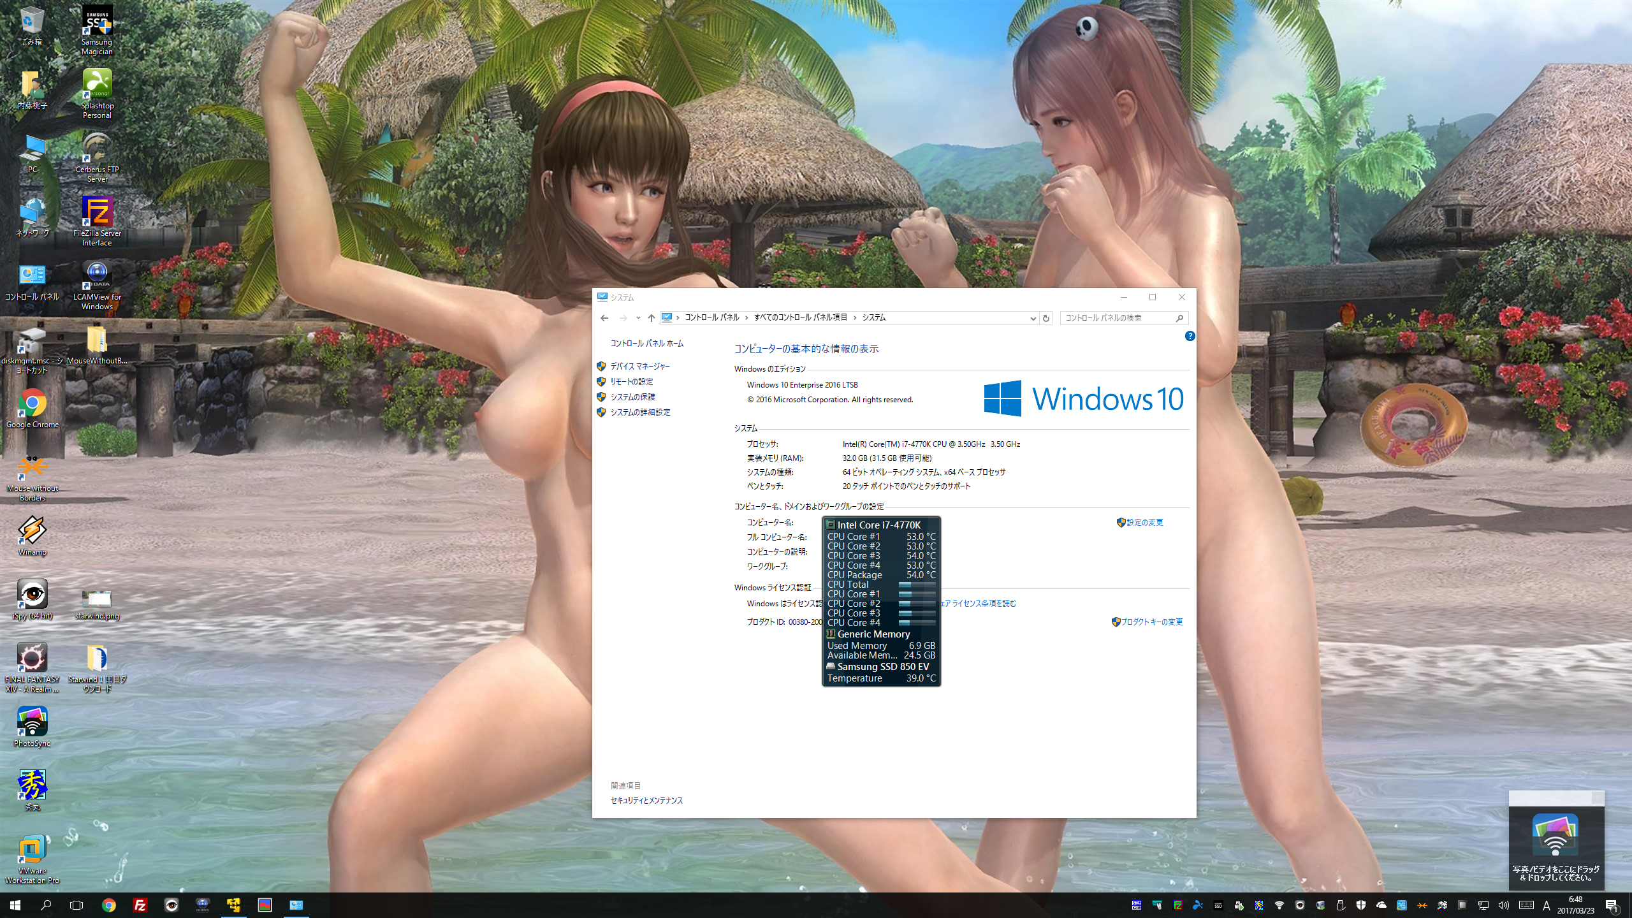Select すべてのコントロール パネル項目 breadcrumb
Viewport: 1632px width, 918px height.
(800, 317)
